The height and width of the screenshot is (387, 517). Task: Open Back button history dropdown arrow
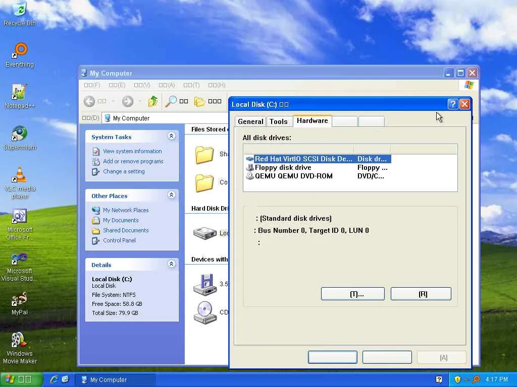tap(113, 101)
